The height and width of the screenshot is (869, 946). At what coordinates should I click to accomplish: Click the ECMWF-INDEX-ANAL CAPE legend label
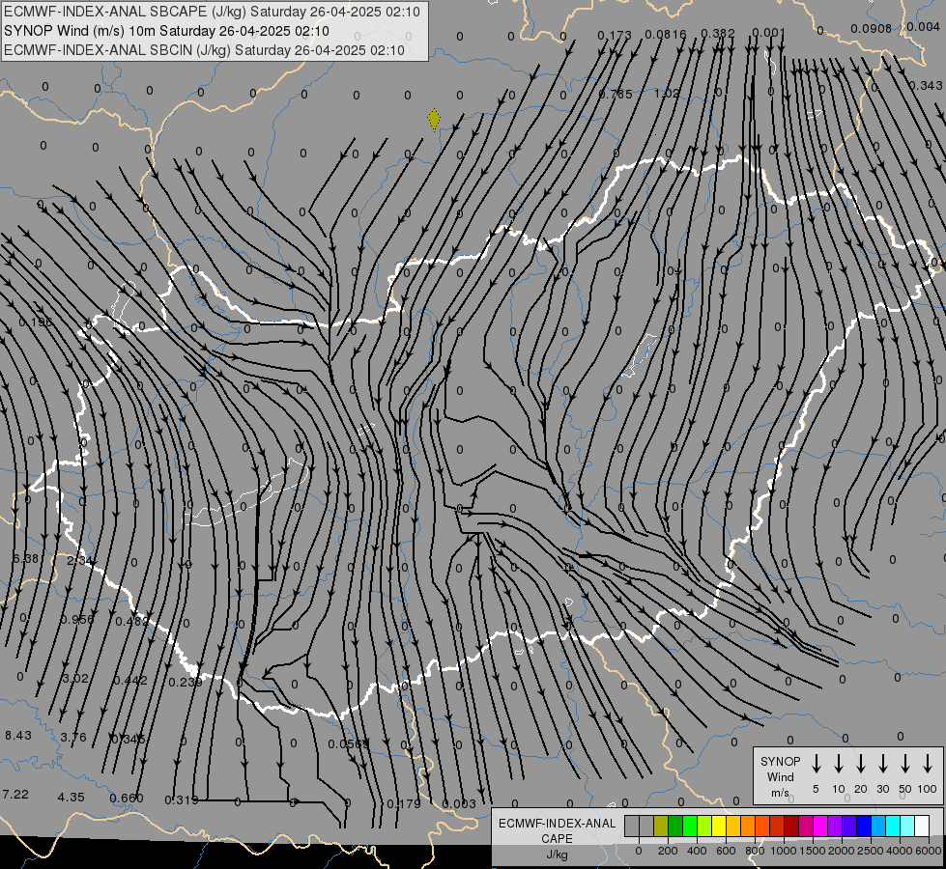pos(557,838)
